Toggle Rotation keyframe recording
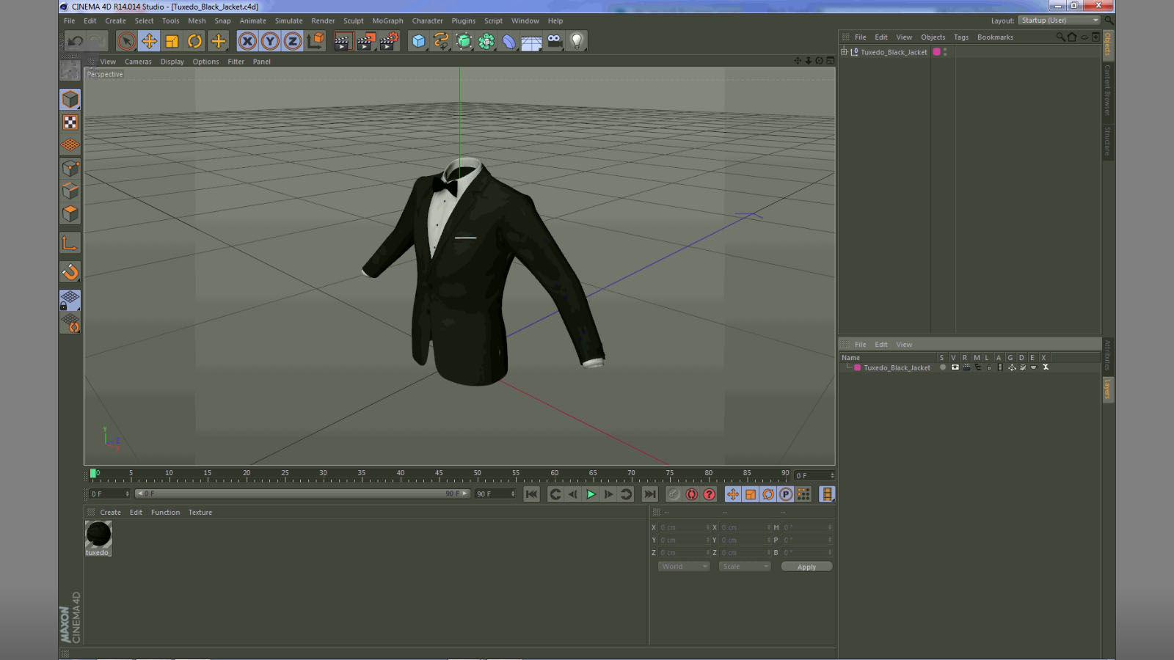The height and width of the screenshot is (660, 1174). (768, 494)
